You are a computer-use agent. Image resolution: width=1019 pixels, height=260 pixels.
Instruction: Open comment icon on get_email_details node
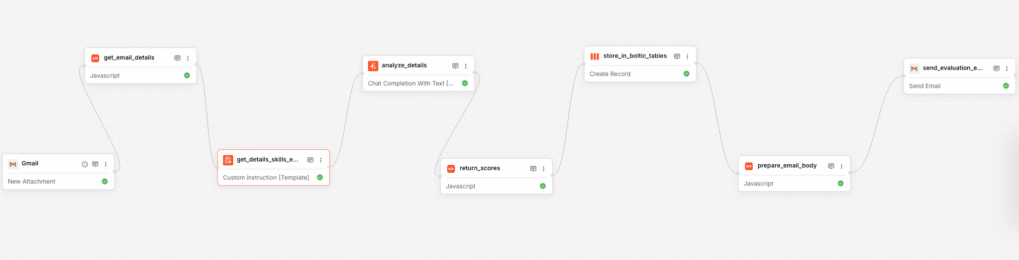[177, 58]
